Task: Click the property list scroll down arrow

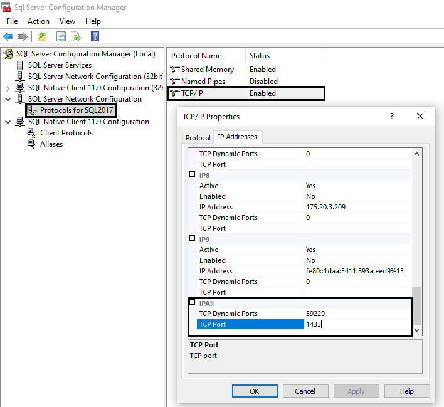Action: (416, 330)
